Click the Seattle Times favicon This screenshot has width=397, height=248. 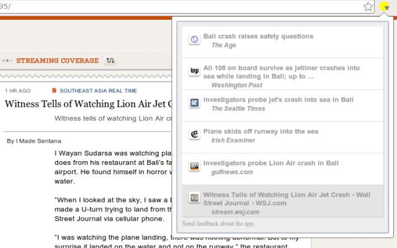(194, 103)
